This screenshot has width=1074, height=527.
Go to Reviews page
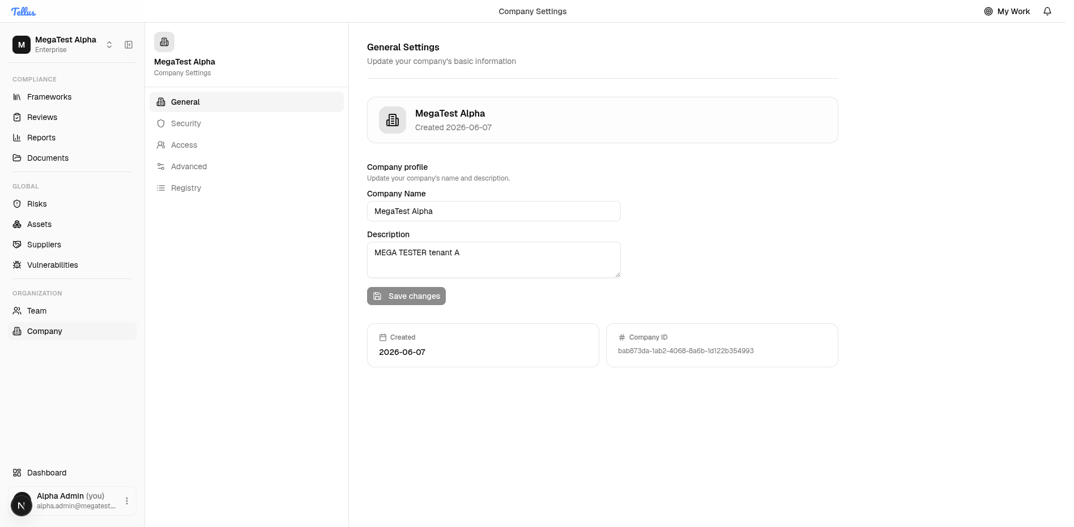[72, 117]
